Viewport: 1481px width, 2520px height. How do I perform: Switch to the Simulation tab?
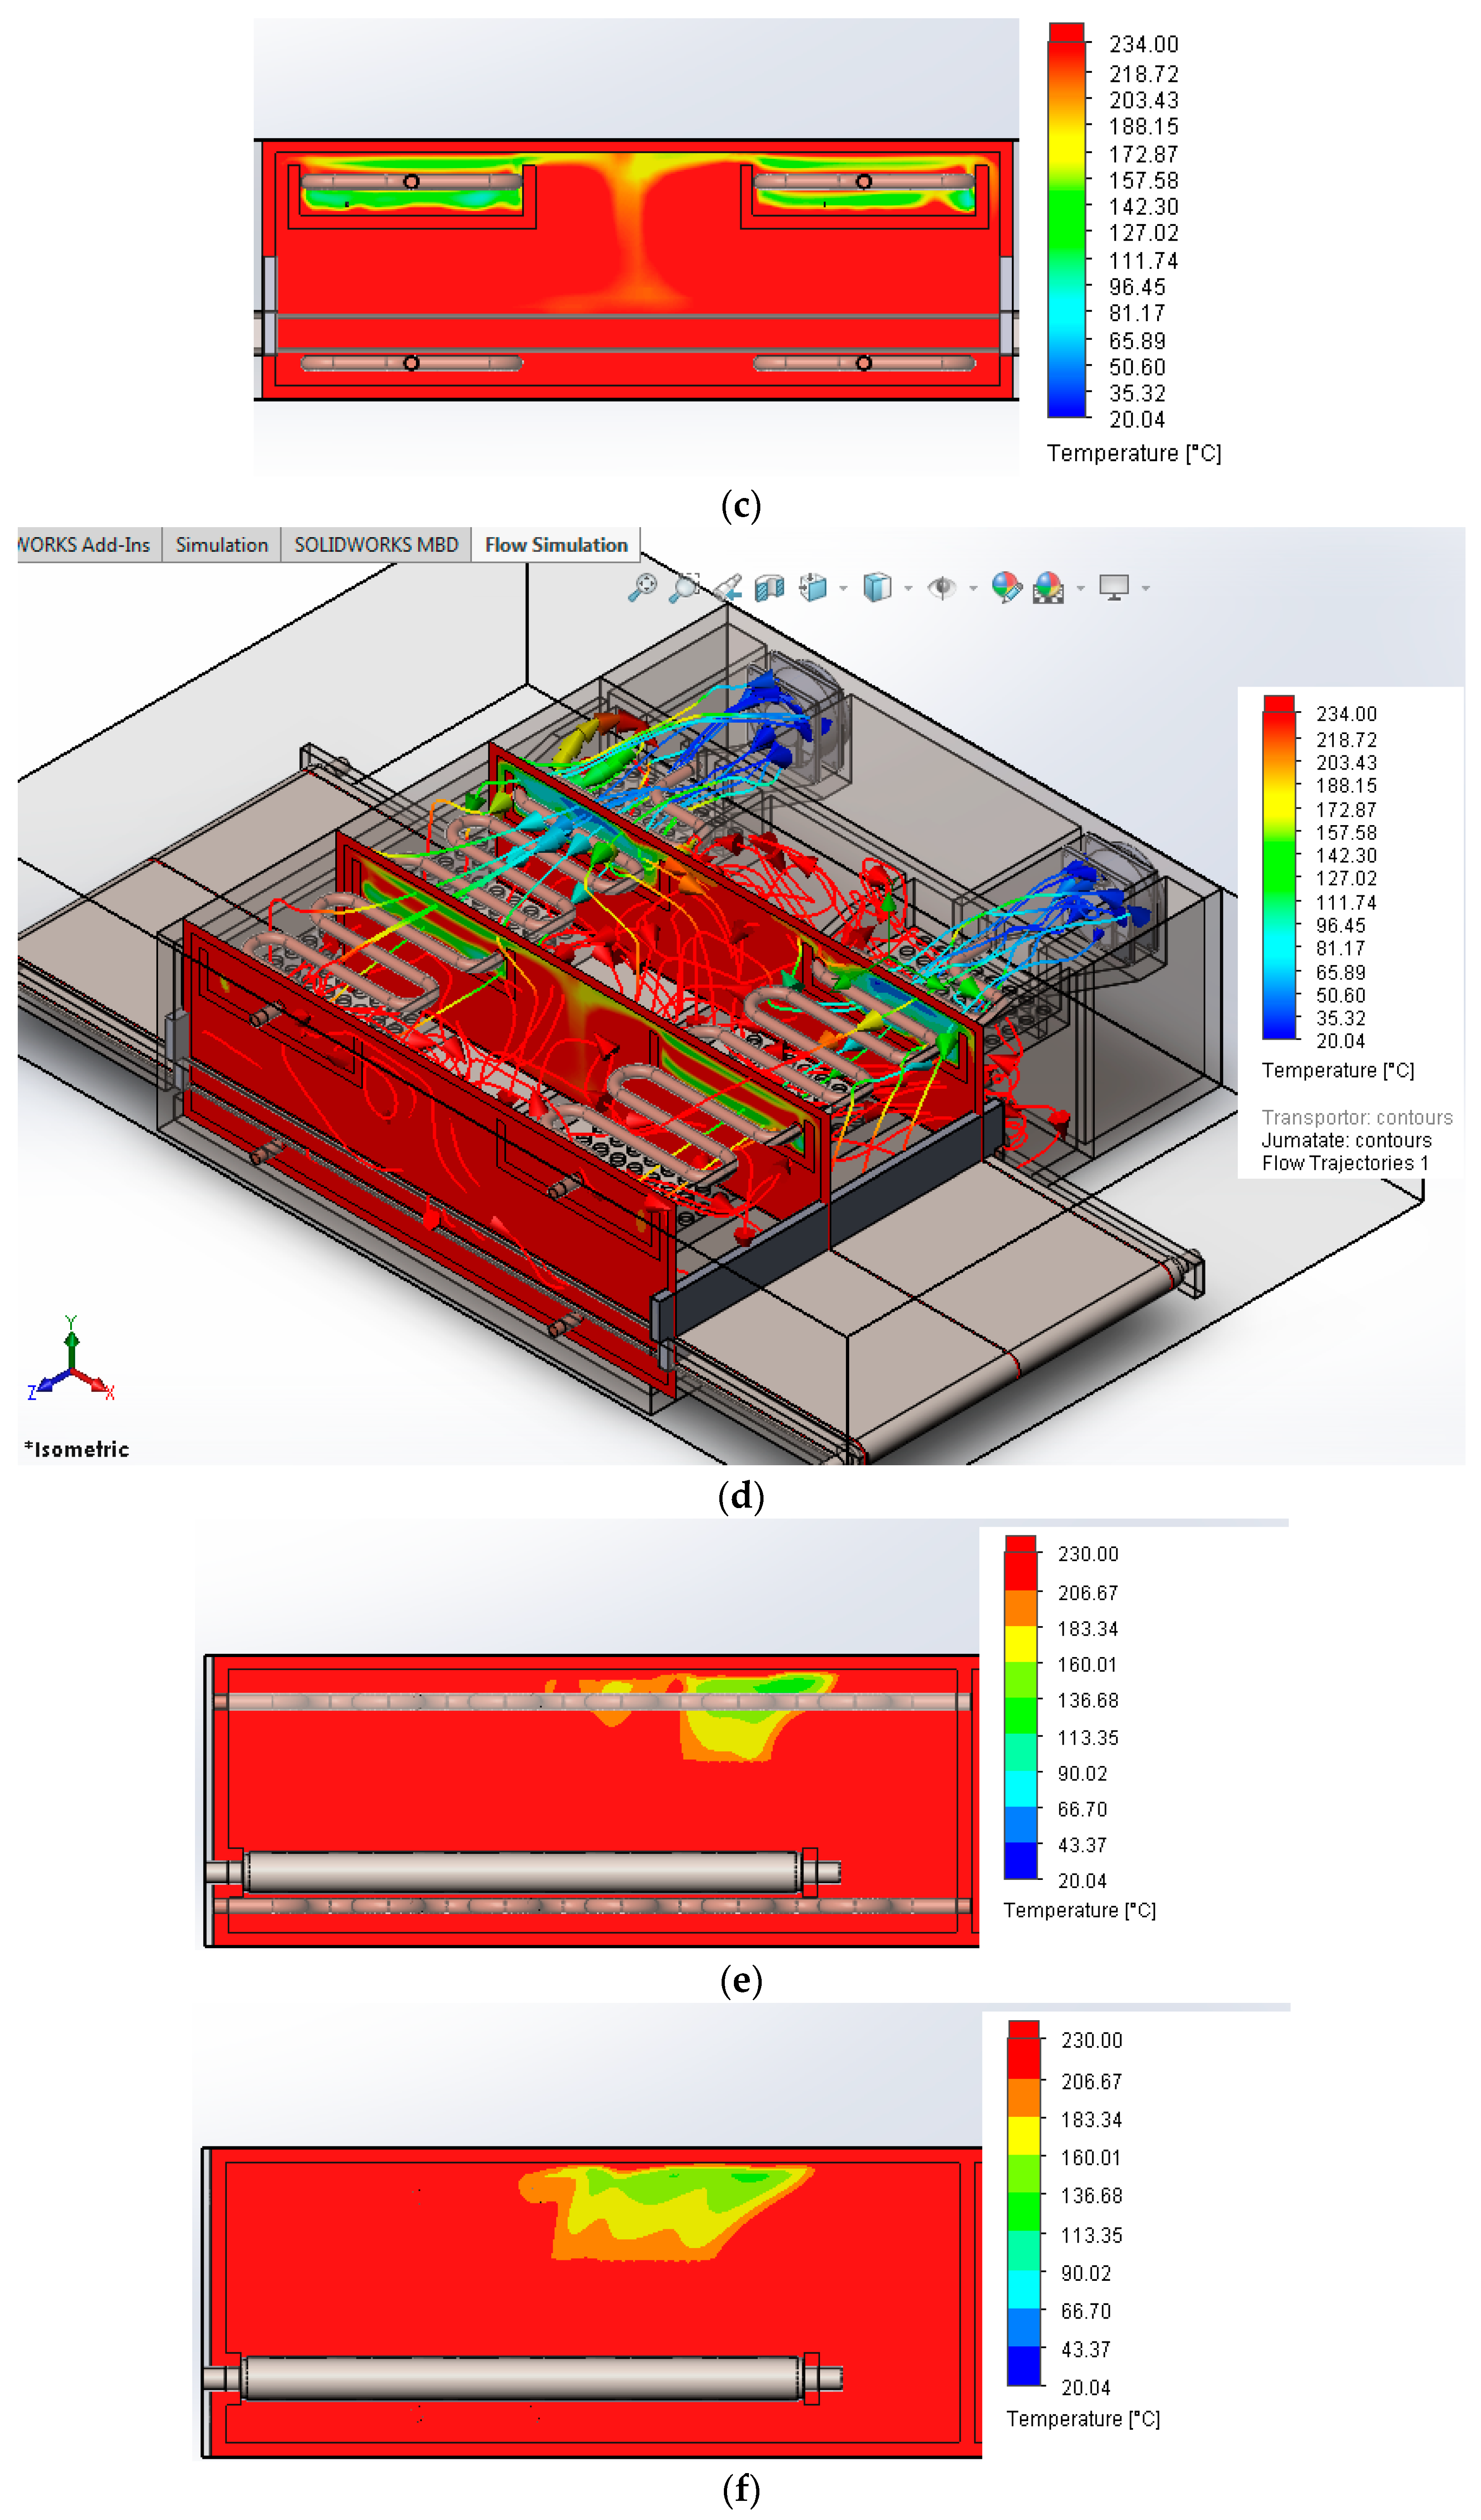pyautogui.click(x=222, y=545)
